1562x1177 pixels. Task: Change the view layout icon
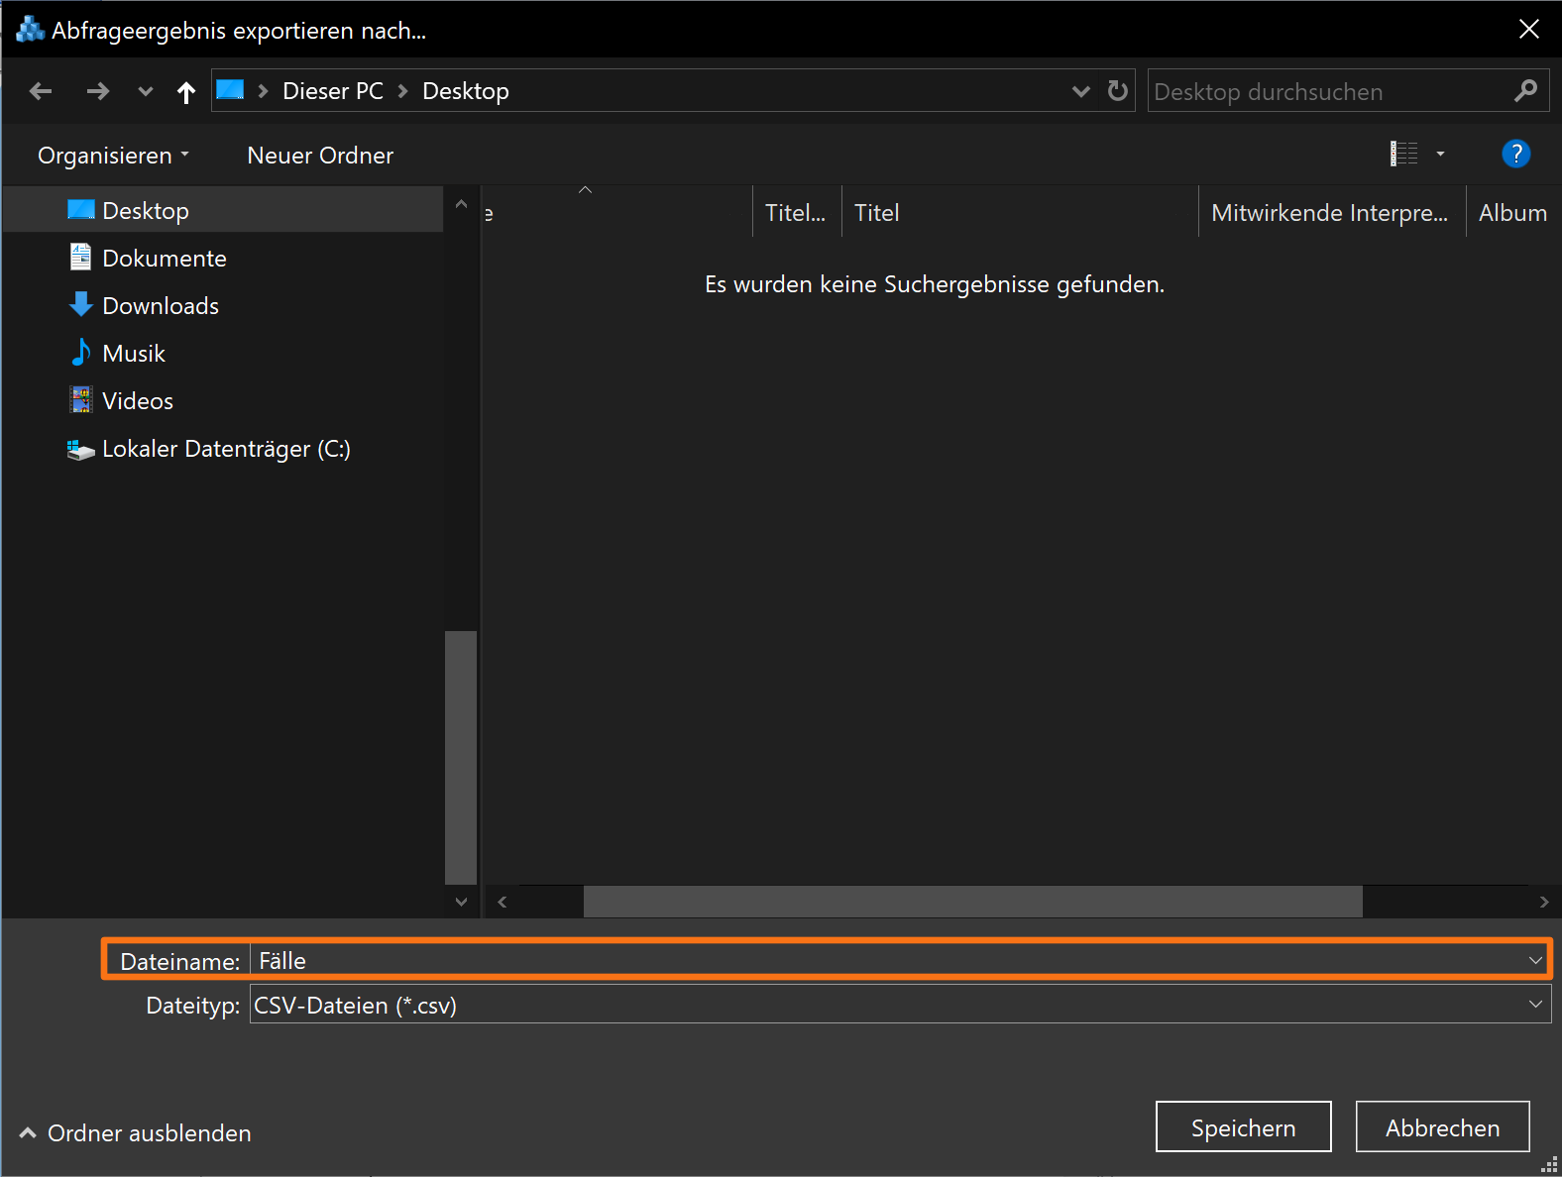coord(1403,154)
